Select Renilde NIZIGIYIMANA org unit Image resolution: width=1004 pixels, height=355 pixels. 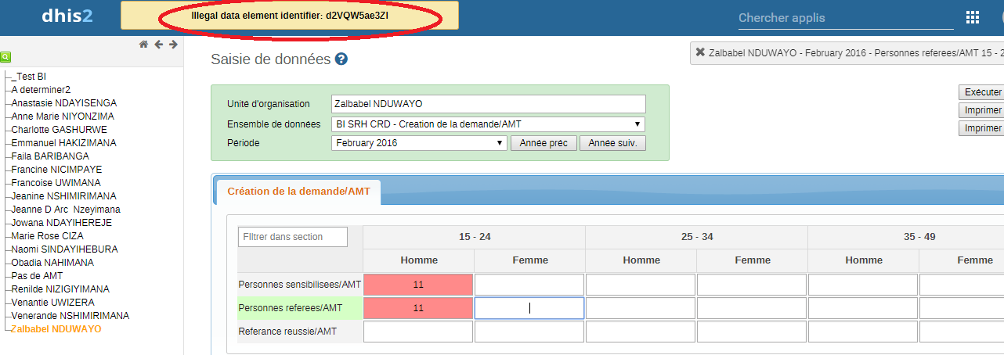coord(60,289)
